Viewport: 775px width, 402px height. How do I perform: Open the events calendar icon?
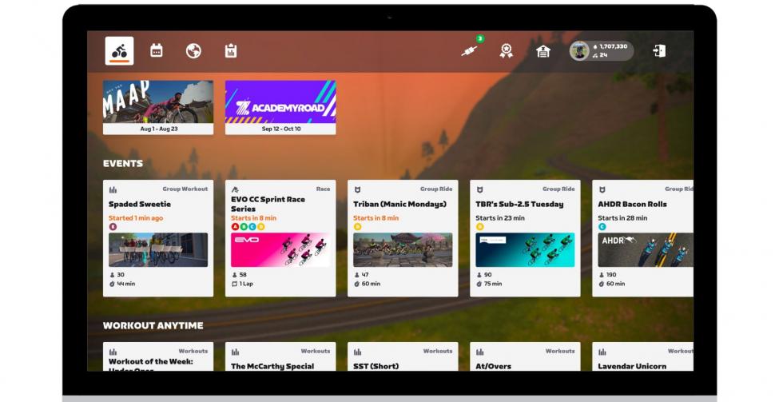156,50
